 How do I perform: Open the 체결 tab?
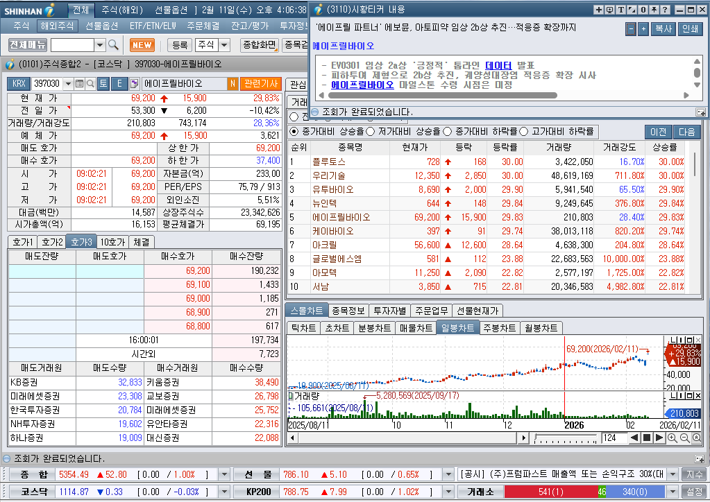point(142,243)
